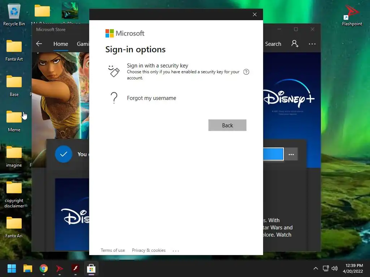Viewport: 370px width, 277px height.
Task: Click the Microsoft logo in dialog
Action: pos(125,34)
